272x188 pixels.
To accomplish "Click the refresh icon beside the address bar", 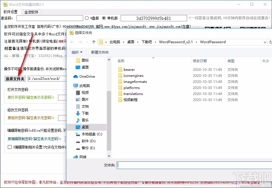I will pos(270,42).
